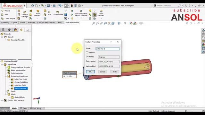The height and width of the screenshot is (115, 205).
Task: Collapse the Input Data tree node
Action: point(2,65)
